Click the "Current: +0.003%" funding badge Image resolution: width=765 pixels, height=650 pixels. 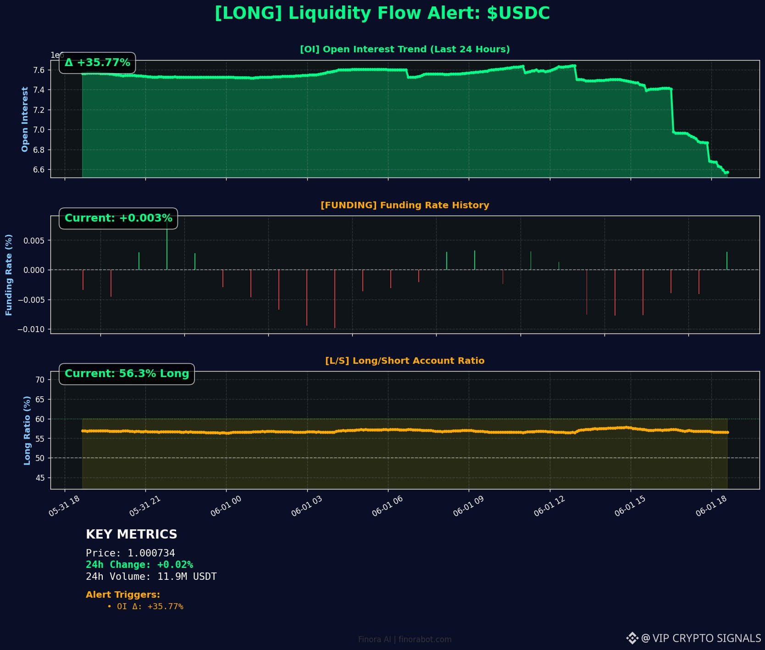point(118,218)
